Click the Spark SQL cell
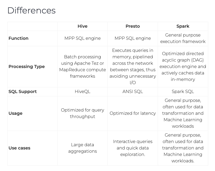This screenshot has width=215, height=171. click(183, 92)
